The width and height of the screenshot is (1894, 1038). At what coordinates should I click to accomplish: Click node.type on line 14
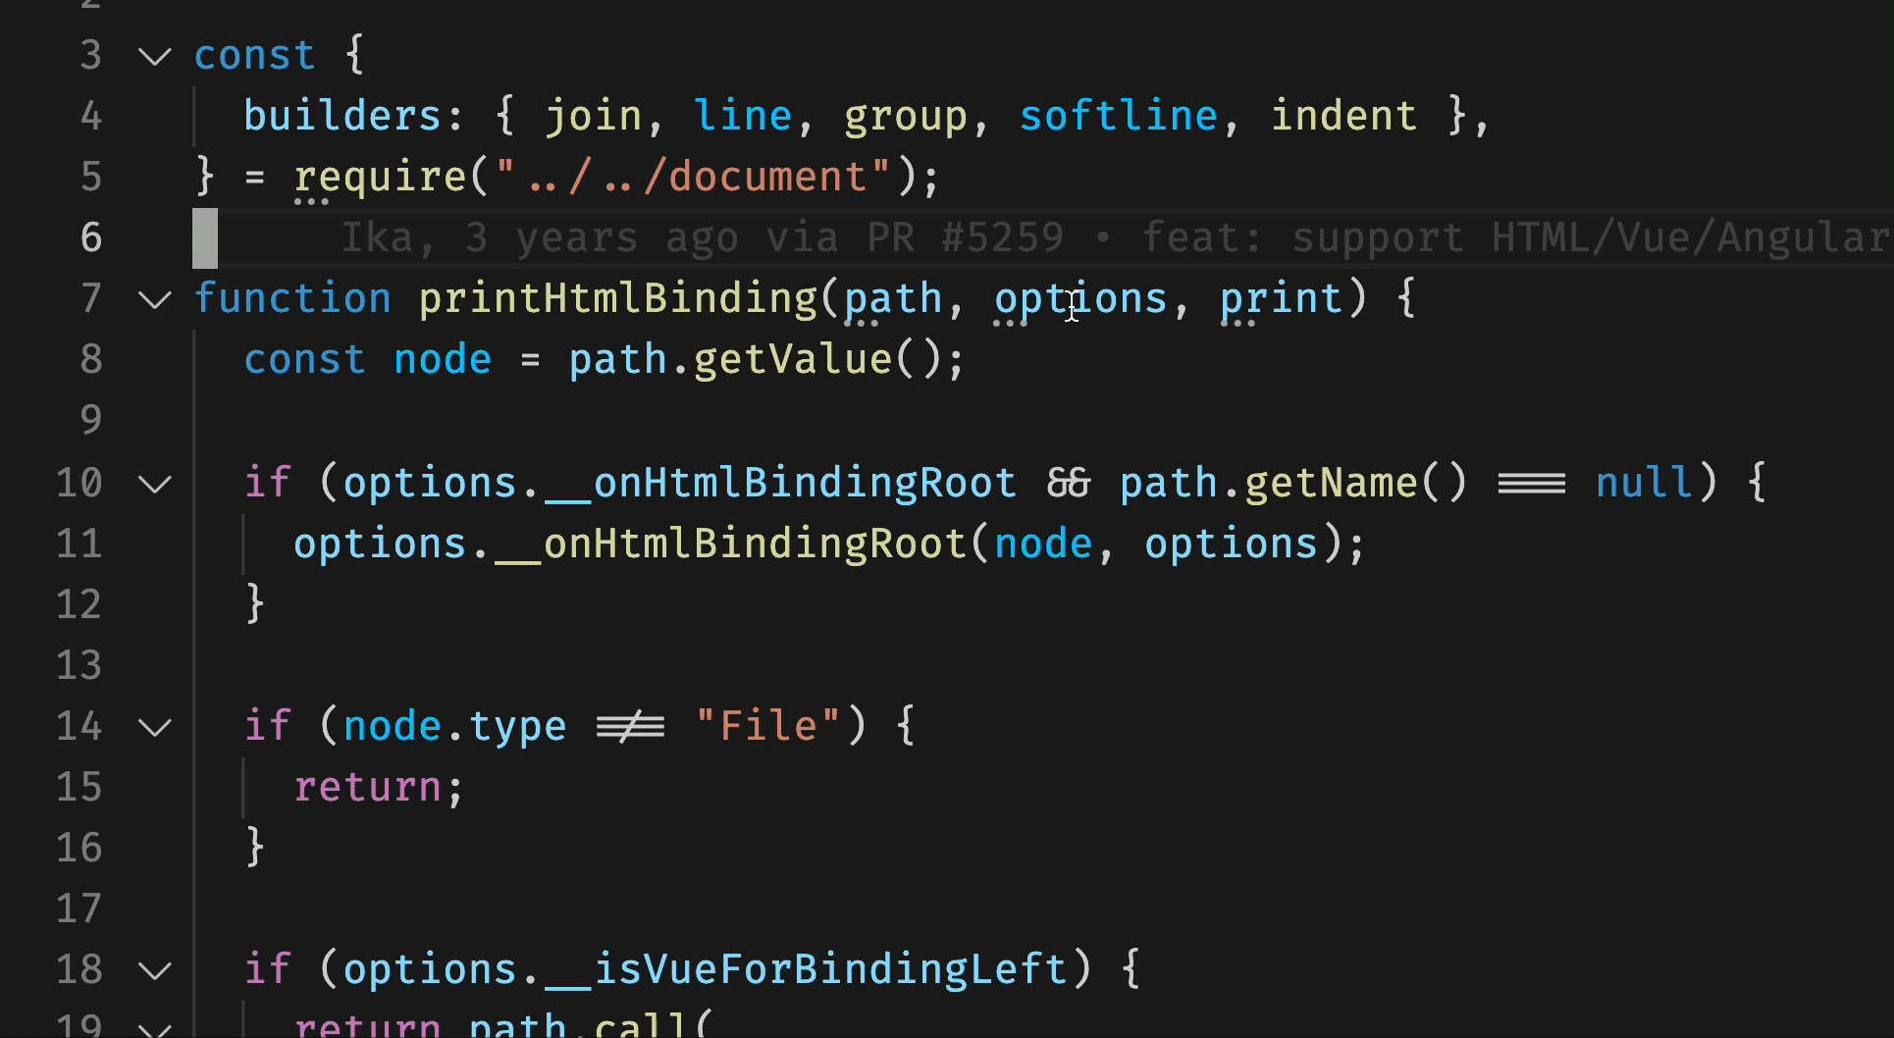(454, 727)
